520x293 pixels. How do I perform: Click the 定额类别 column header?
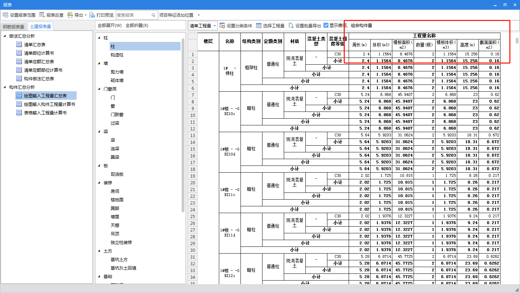273,42
